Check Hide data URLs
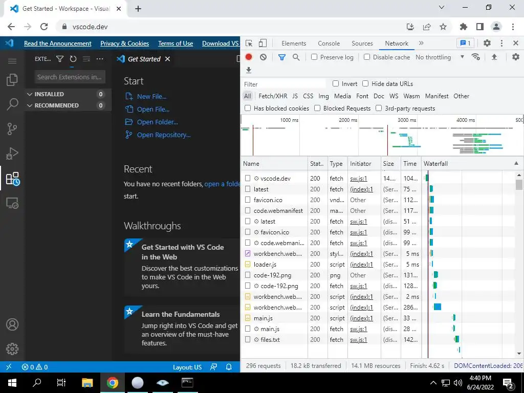Viewport: 524px width, 393px height. (365, 83)
